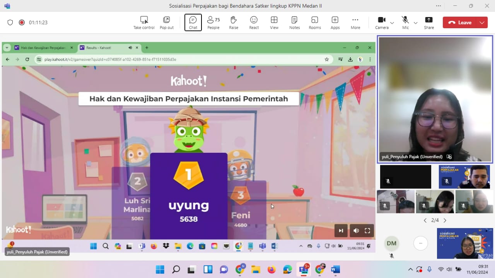
Task: Open the People participants list
Action: coord(213,22)
